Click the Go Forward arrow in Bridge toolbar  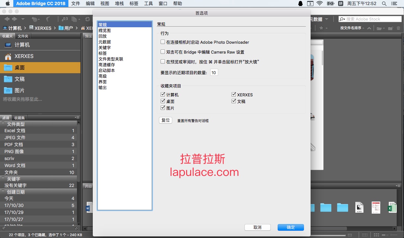15,19
